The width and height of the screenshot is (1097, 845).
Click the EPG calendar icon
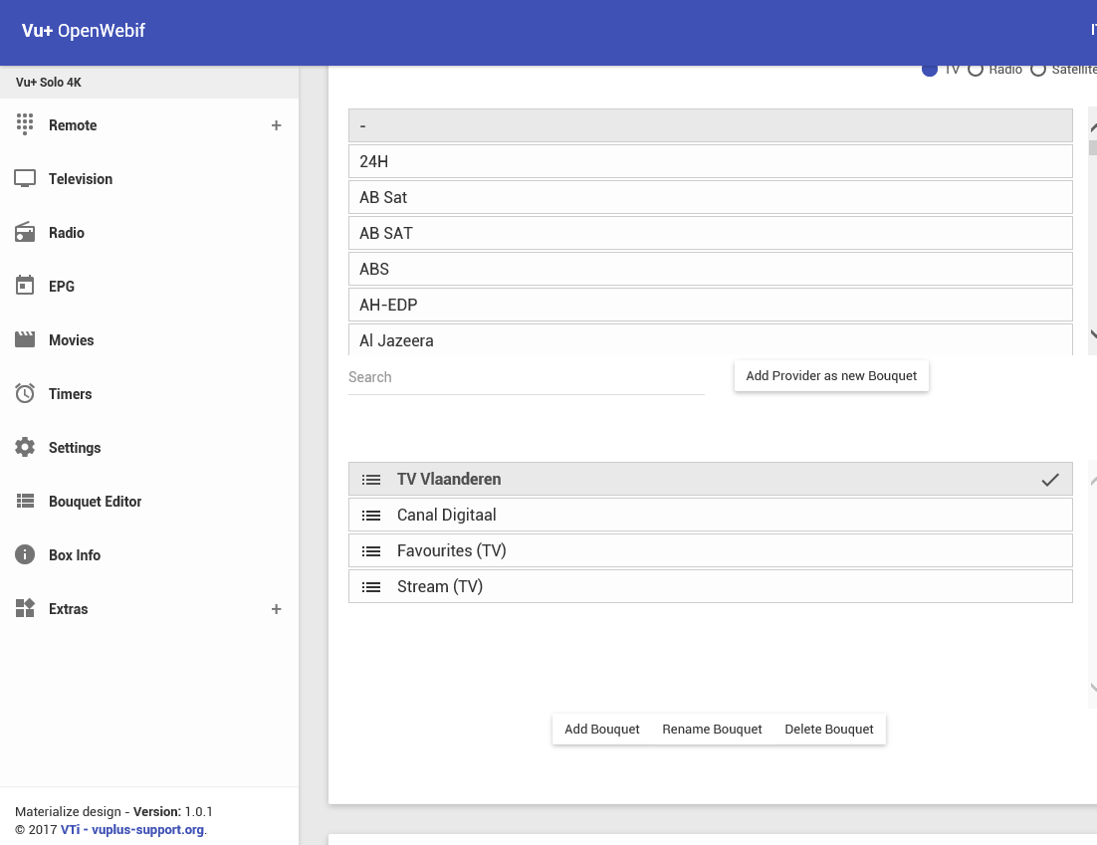point(25,286)
